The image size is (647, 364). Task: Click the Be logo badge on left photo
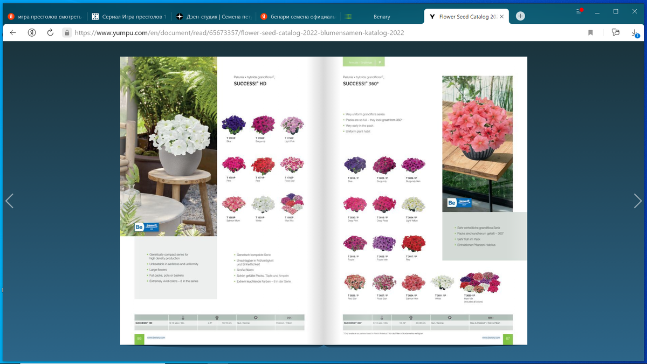pos(146,227)
